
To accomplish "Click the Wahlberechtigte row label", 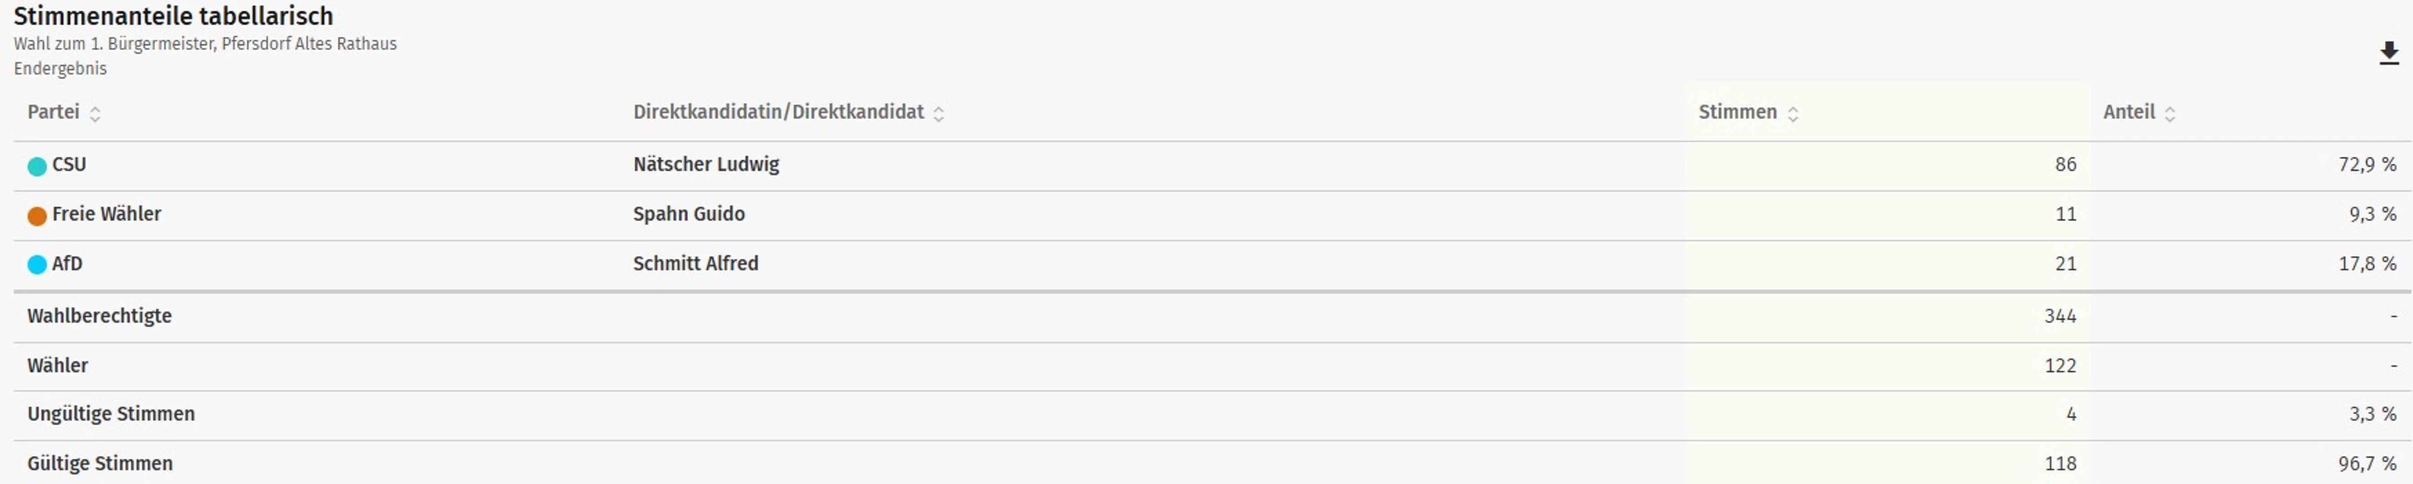I will point(99,316).
